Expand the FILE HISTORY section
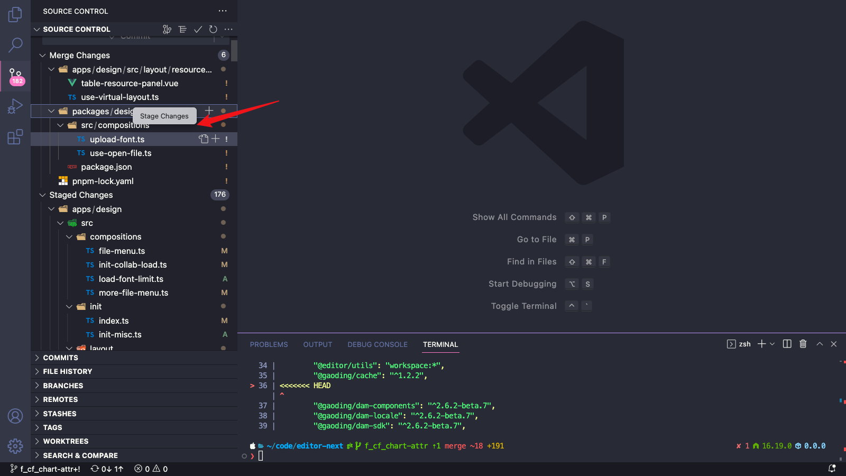 [x=134, y=371]
